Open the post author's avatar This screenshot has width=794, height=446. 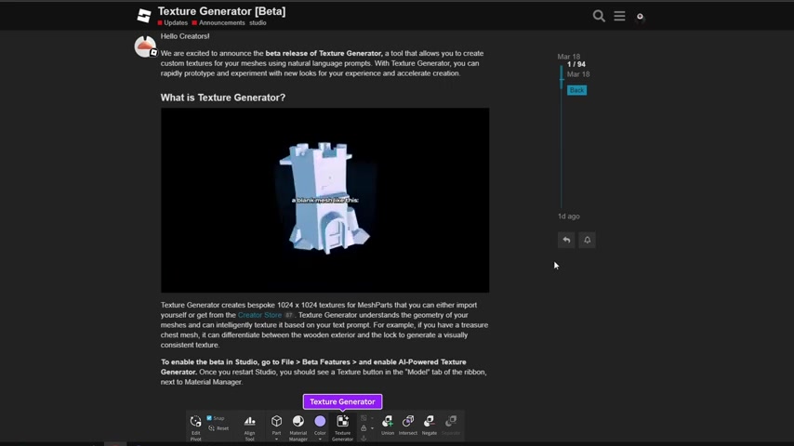tap(145, 46)
